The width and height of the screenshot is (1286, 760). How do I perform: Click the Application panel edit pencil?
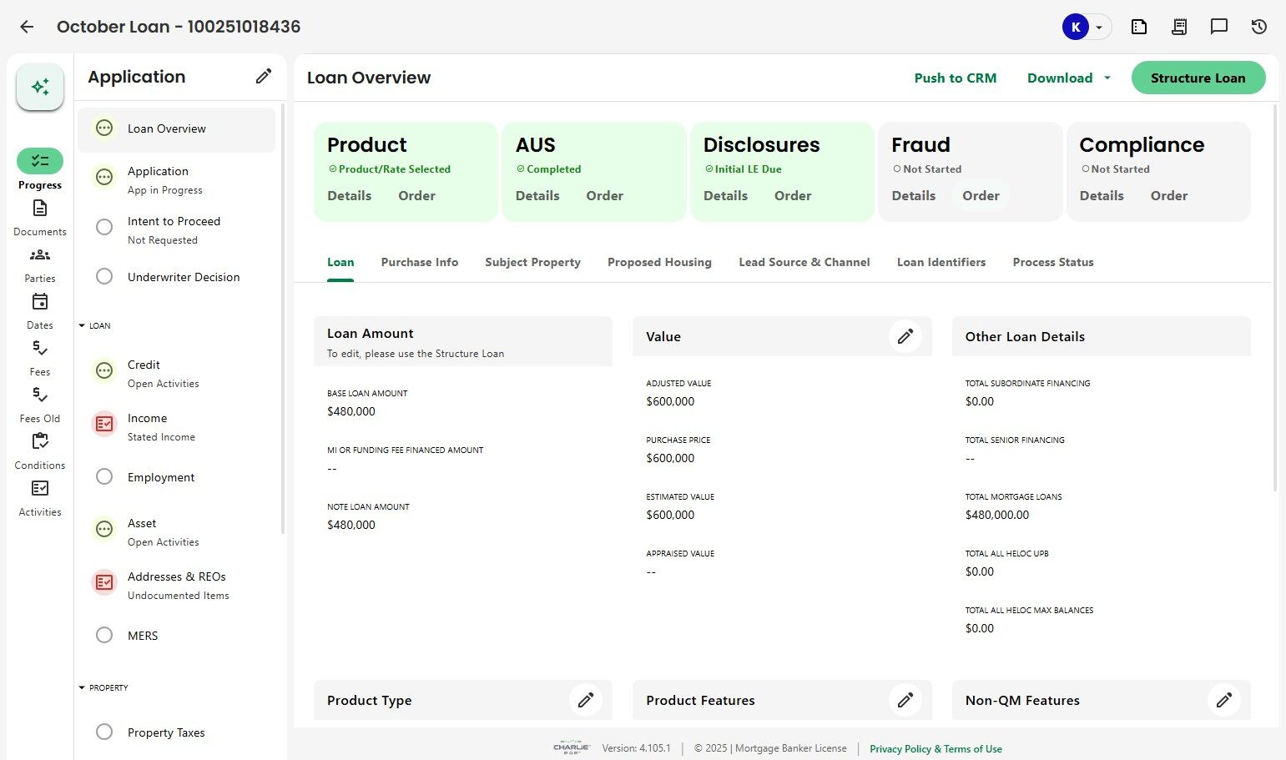(264, 77)
